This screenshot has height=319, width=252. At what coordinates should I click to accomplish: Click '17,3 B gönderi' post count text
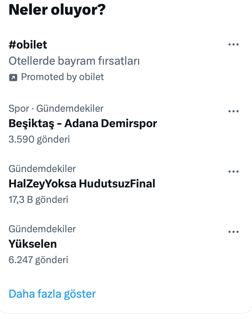pos(38,200)
